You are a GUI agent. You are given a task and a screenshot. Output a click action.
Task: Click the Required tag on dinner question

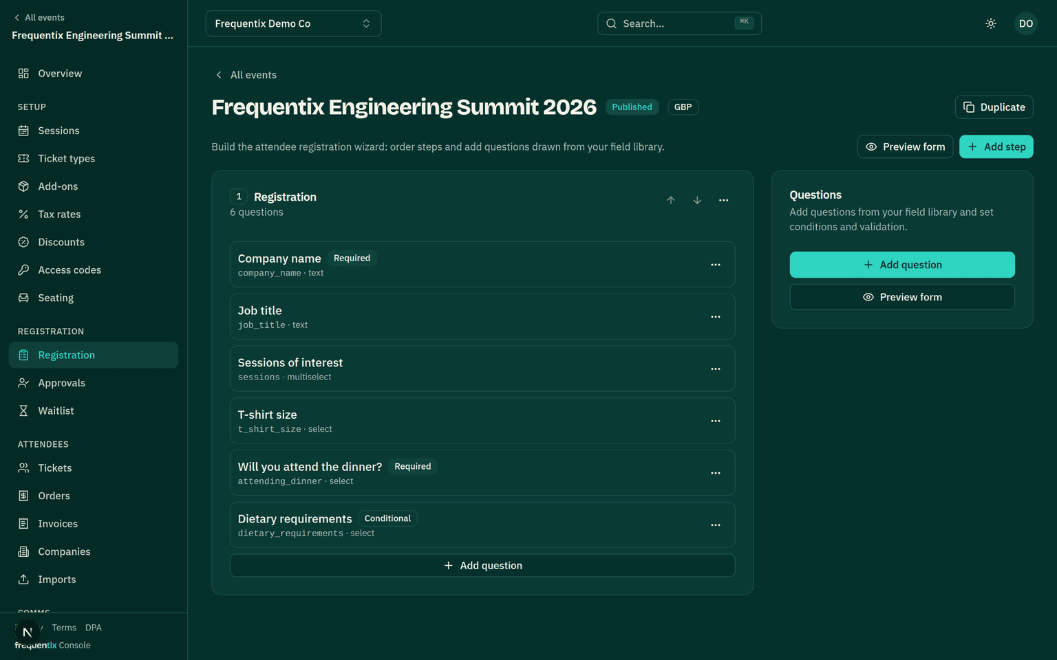click(x=412, y=467)
